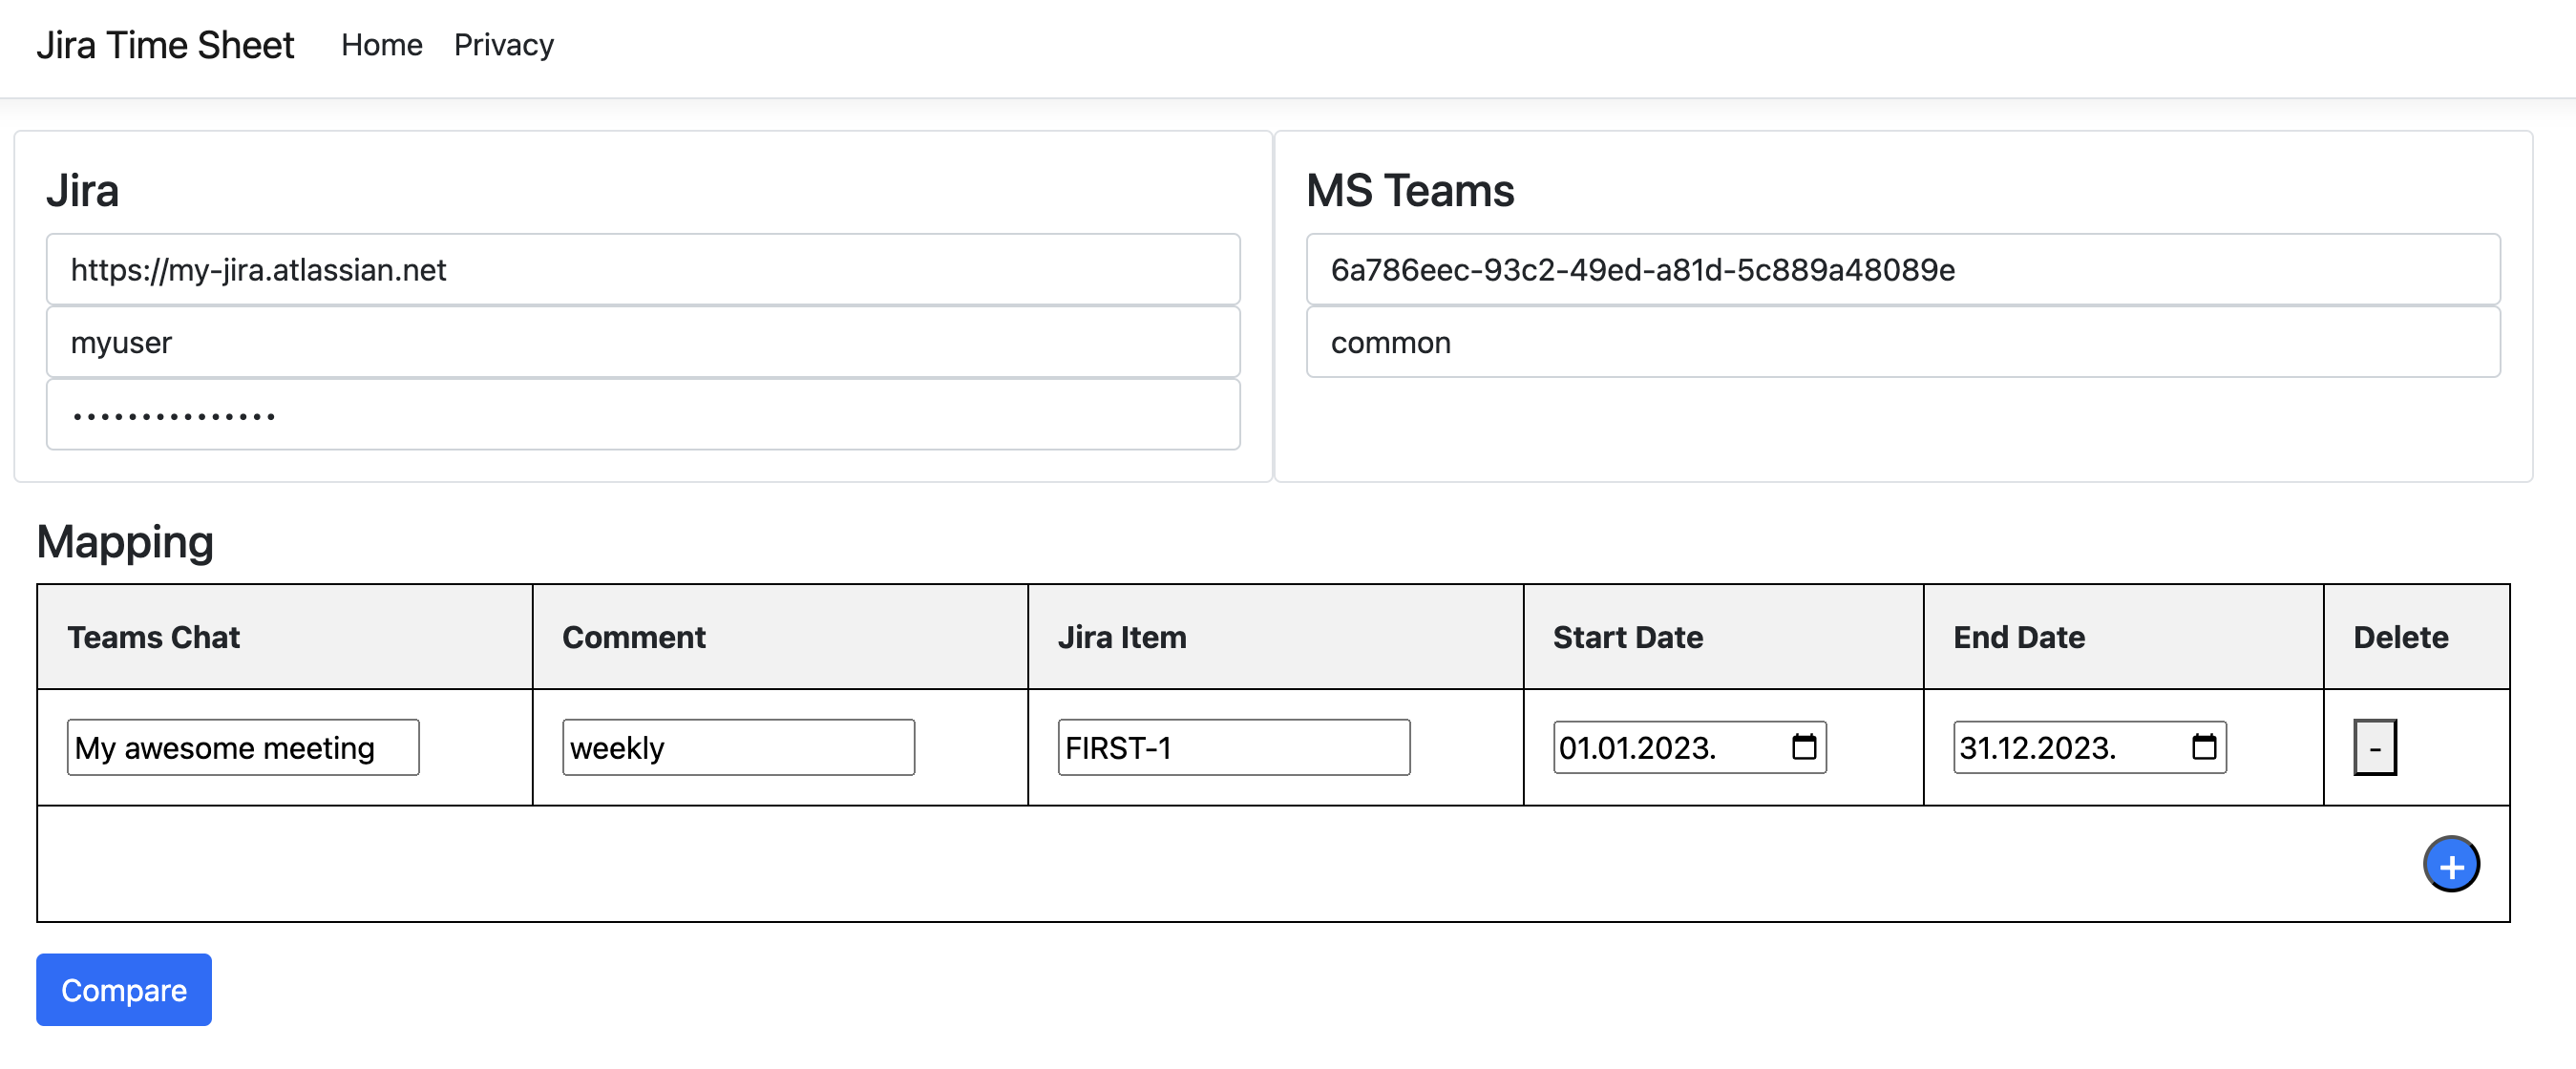Click the Compare button
The width and height of the screenshot is (2576, 1069).
(124, 990)
